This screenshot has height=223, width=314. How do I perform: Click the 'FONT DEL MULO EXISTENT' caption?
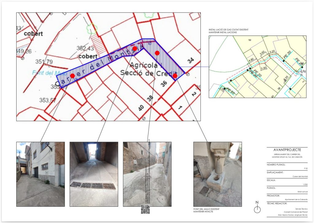(206, 209)
